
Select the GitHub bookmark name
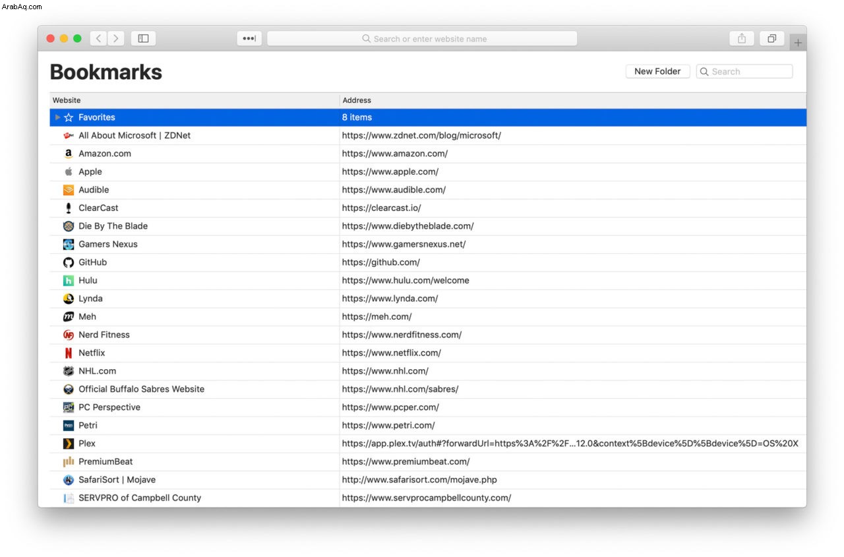[x=92, y=262]
